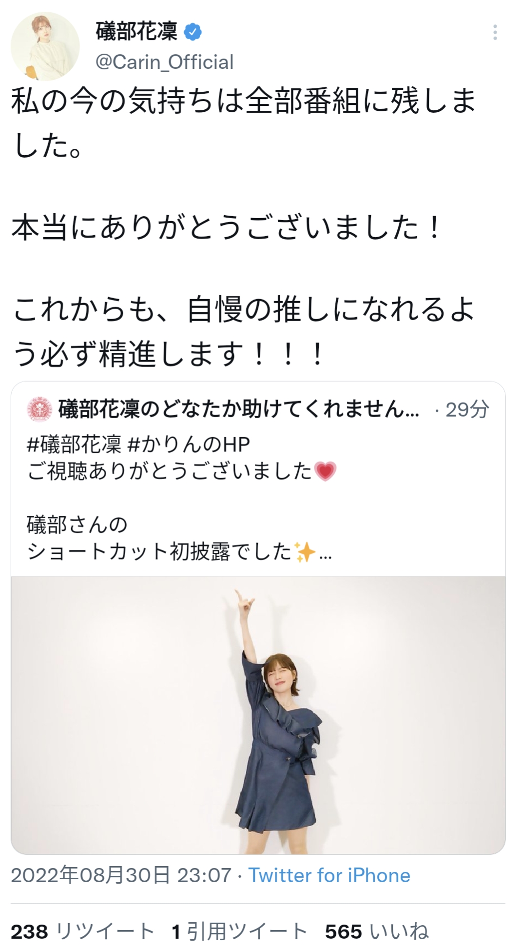The width and height of the screenshot is (521, 950).
Task: View the 1 quote tweet
Action: click(239, 931)
